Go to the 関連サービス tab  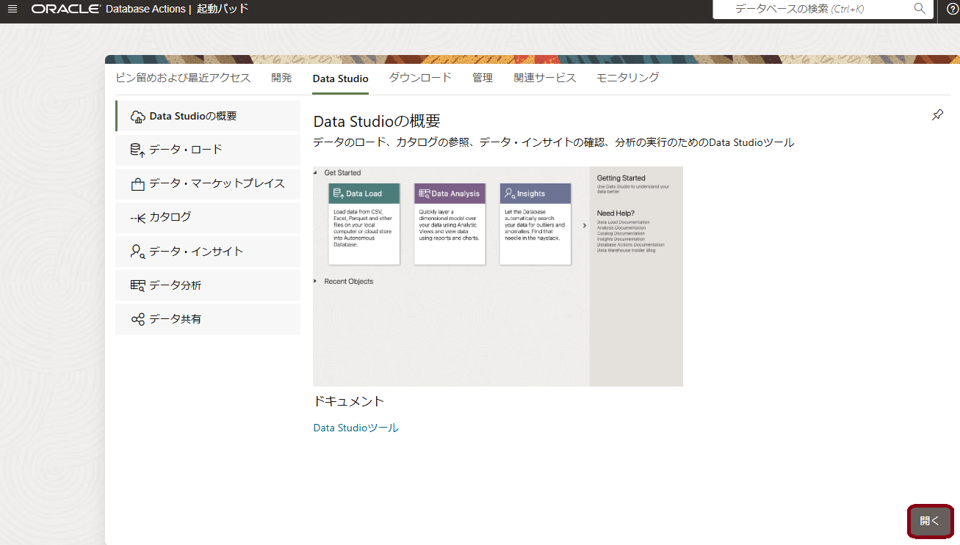(544, 78)
